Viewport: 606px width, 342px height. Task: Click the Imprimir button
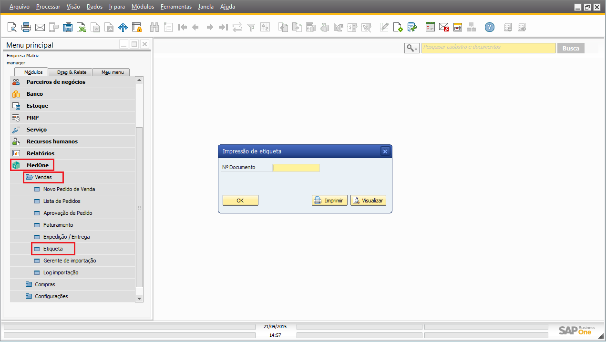(329, 201)
